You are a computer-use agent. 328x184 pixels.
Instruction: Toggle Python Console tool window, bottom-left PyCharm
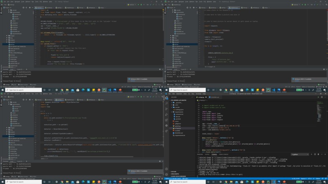(23, 176)
